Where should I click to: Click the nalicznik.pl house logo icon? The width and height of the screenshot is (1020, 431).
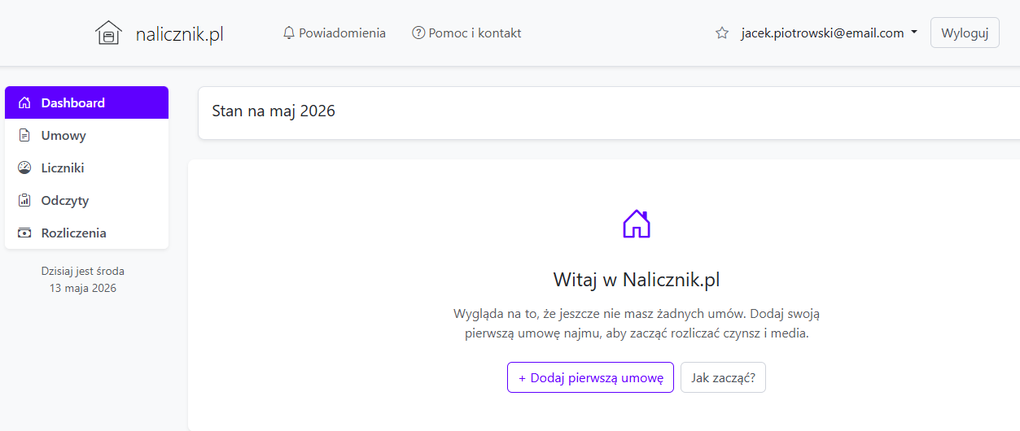pyautogui.click(x=108, y=33)
